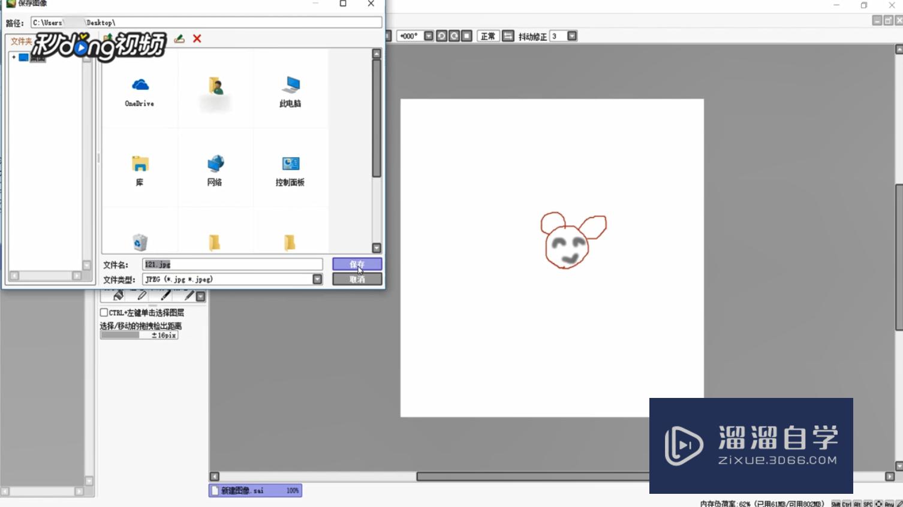Open the yellow folder next to Recycle Bin

coord(215,242)
